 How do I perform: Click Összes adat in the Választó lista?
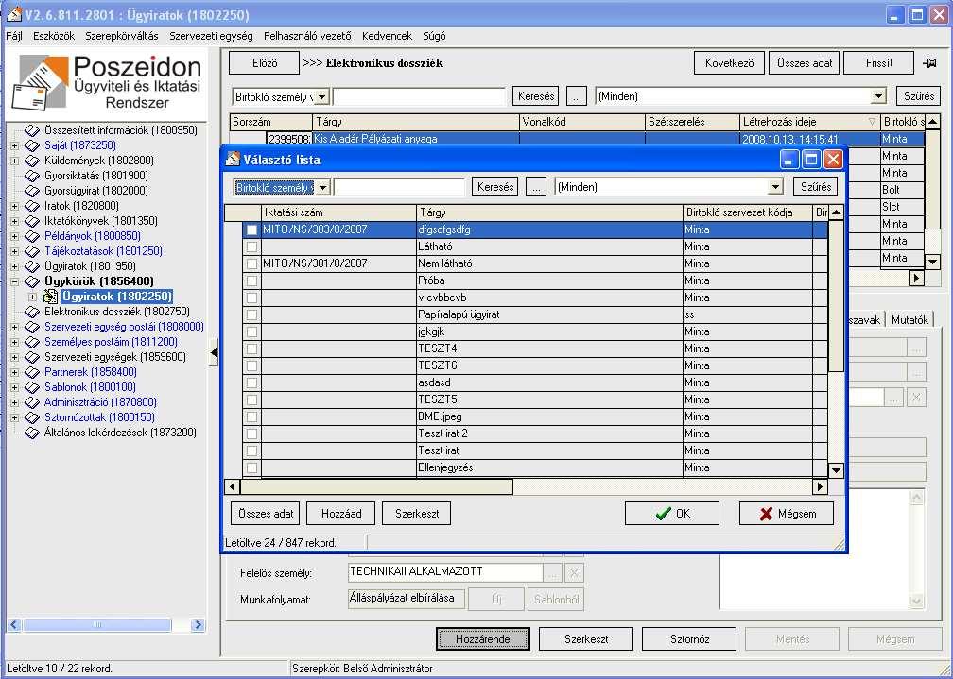(266, 514)
